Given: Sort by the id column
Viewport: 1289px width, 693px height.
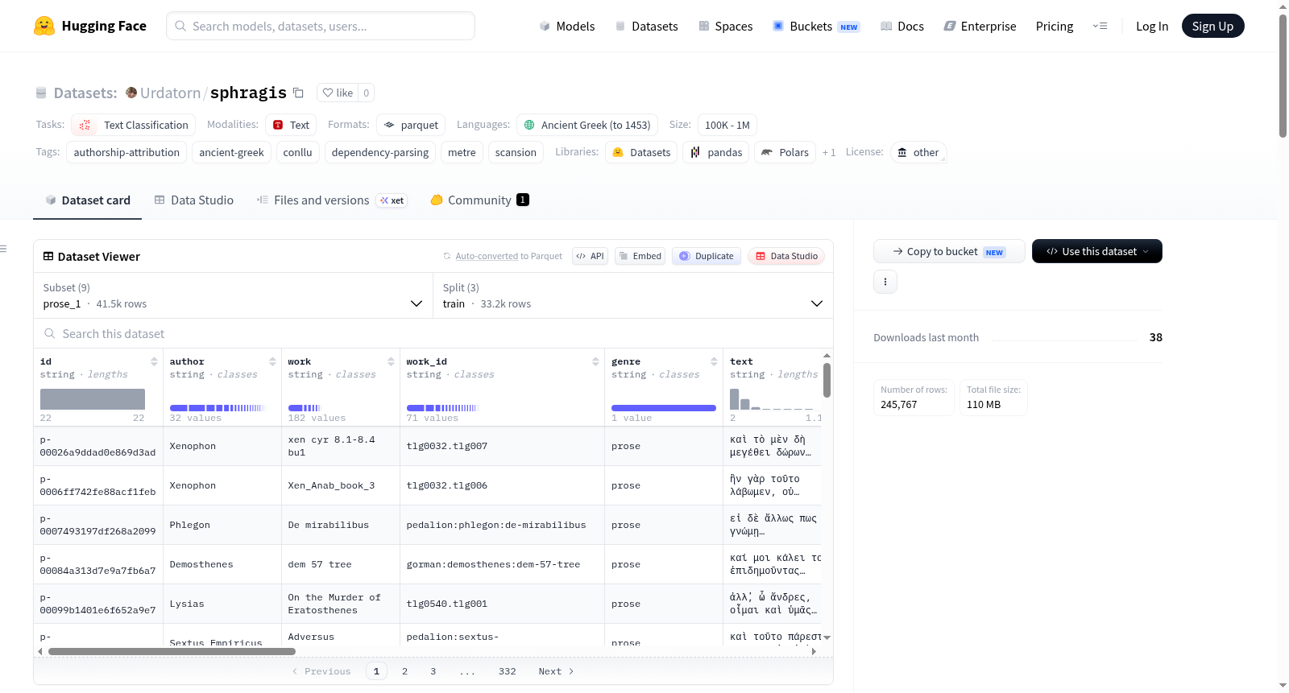Looking at the screenshot, I should click(154, 361).
